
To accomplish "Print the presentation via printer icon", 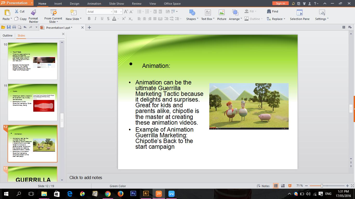I will point(14,27).
